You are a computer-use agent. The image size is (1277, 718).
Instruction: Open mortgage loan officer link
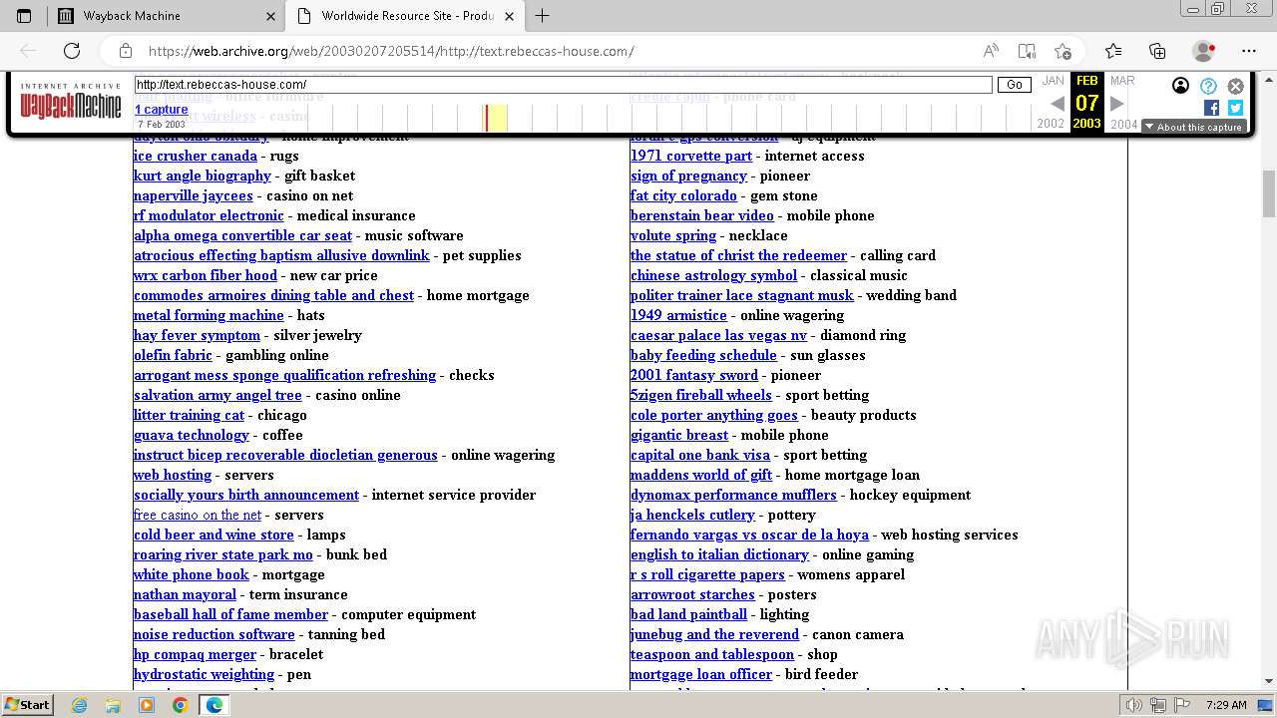click(701, 674)
